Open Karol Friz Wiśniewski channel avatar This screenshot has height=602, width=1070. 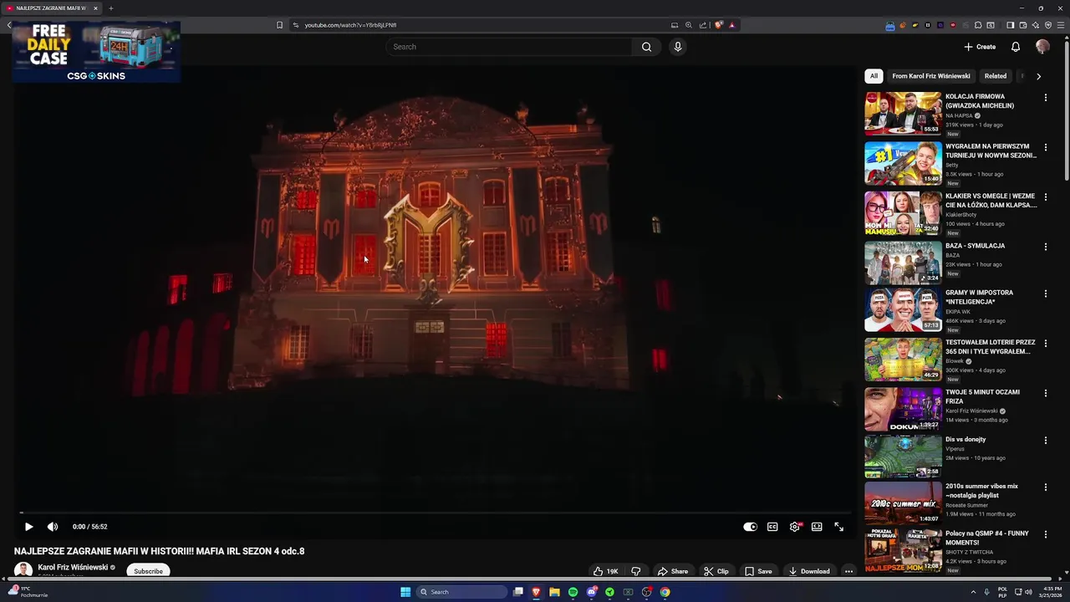(23, 569)
